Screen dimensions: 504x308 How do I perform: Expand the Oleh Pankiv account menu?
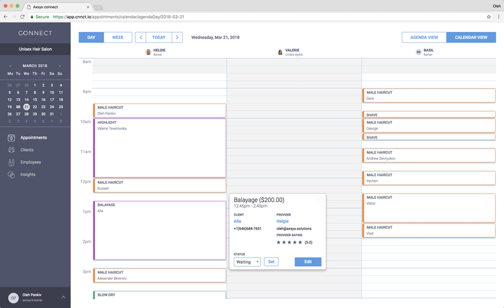63,297
